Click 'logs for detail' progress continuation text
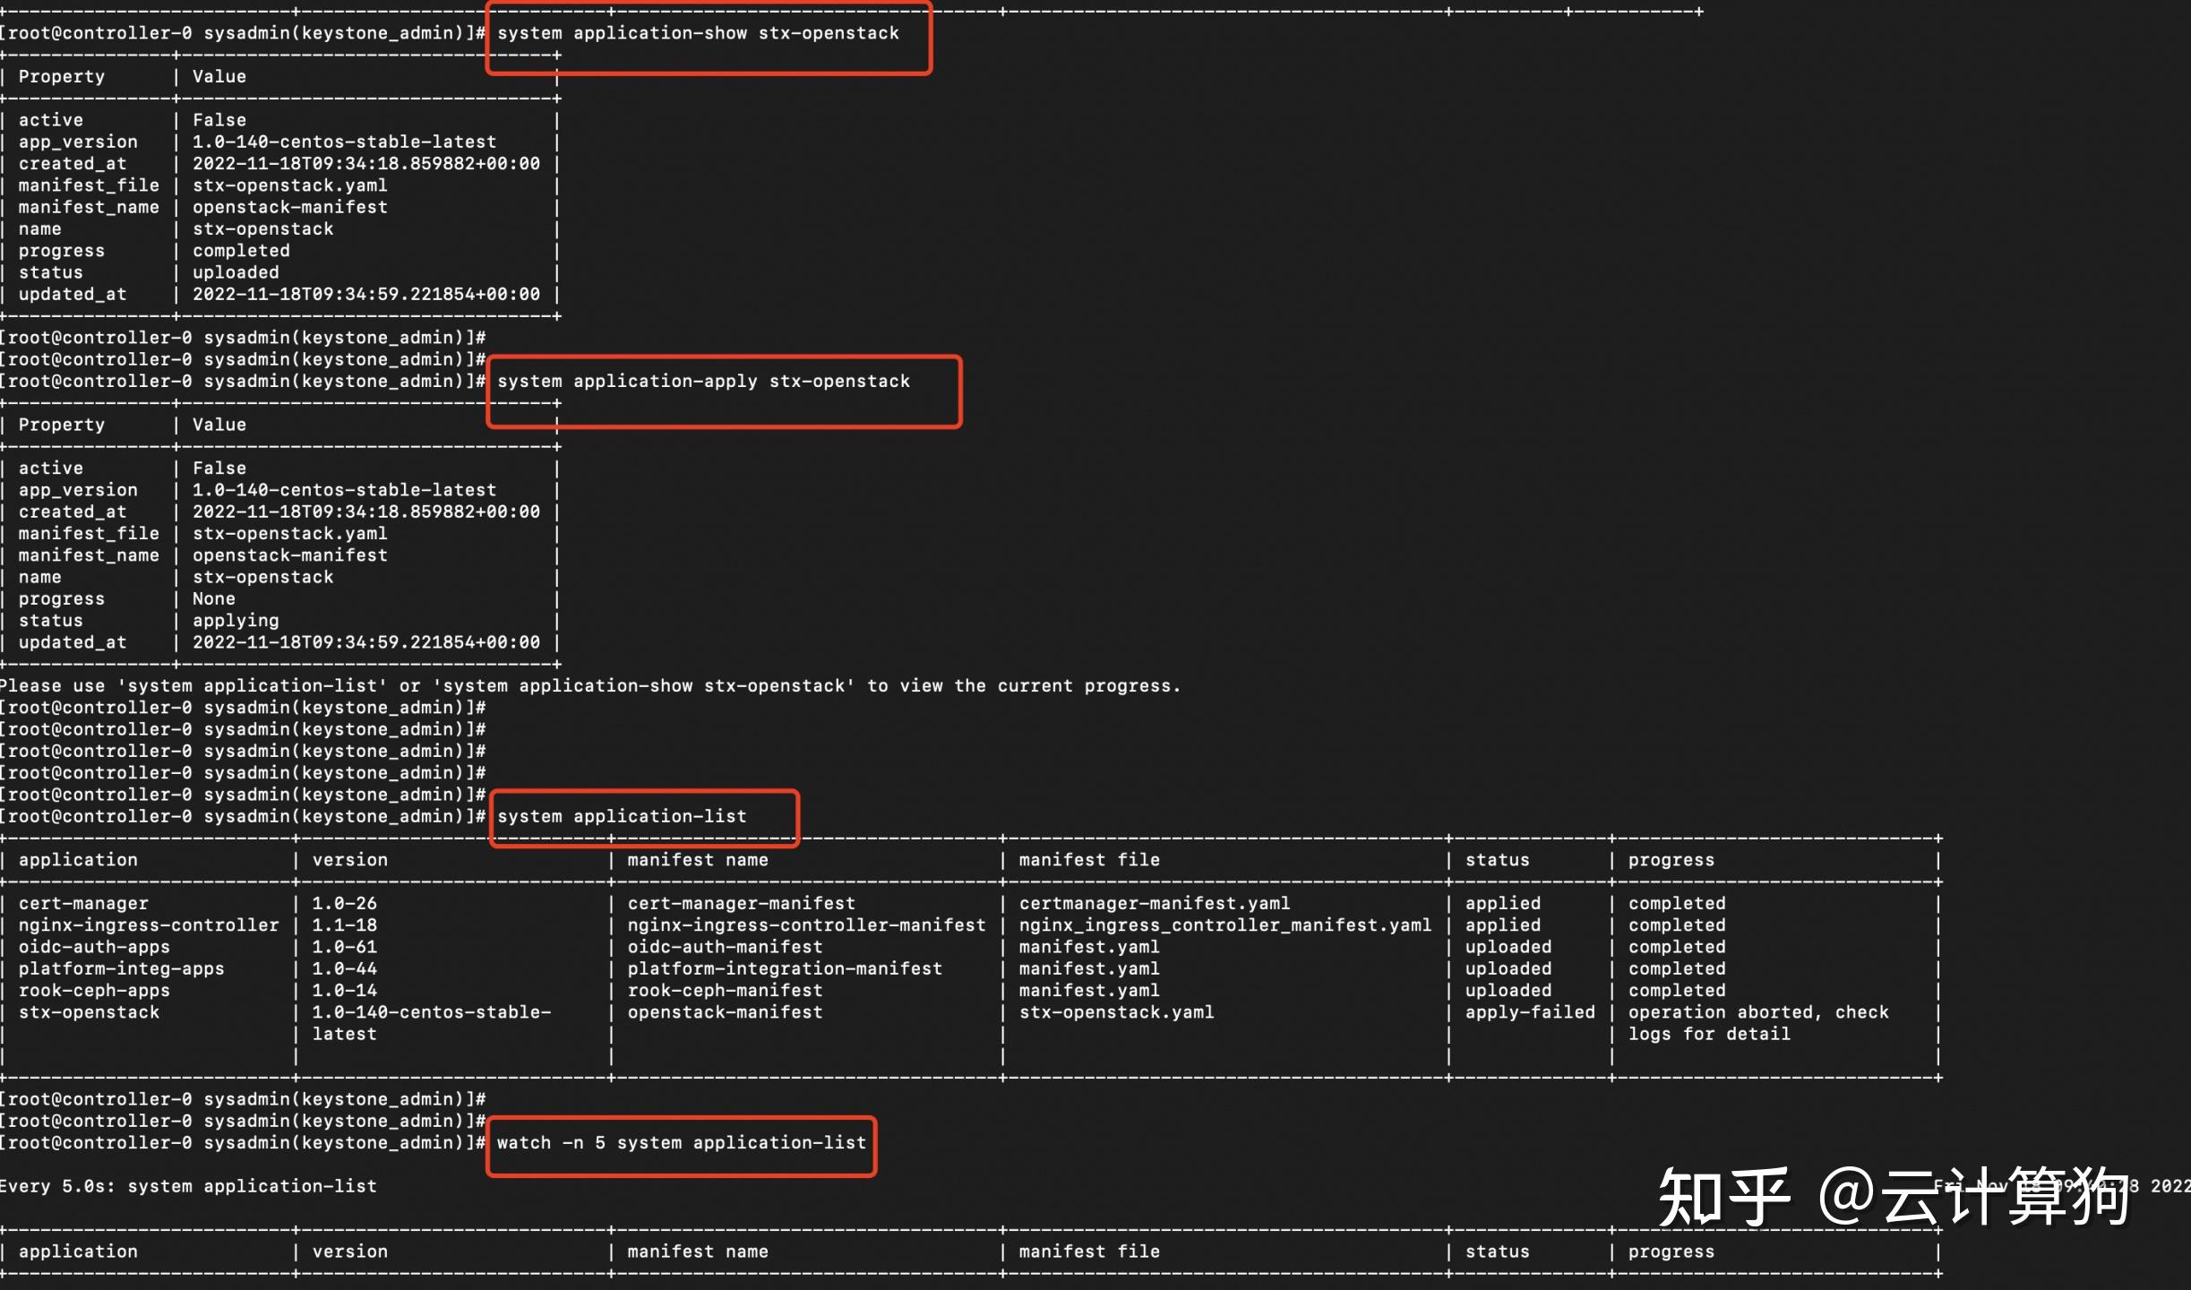2191x1290 pixels. coord(1709,1035)
